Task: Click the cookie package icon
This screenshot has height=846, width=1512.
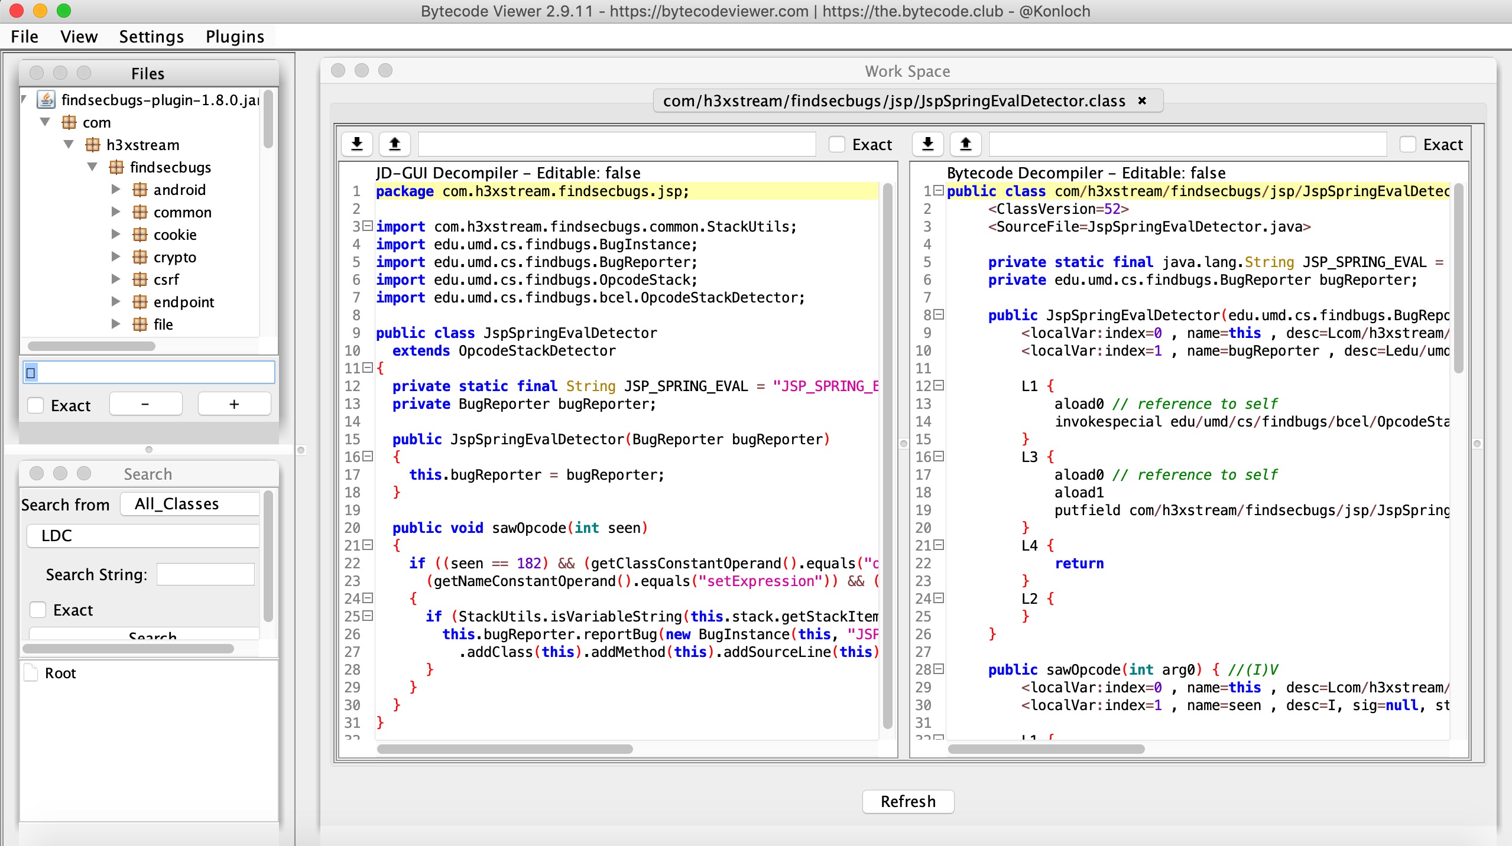Action: tap(140, 234)
